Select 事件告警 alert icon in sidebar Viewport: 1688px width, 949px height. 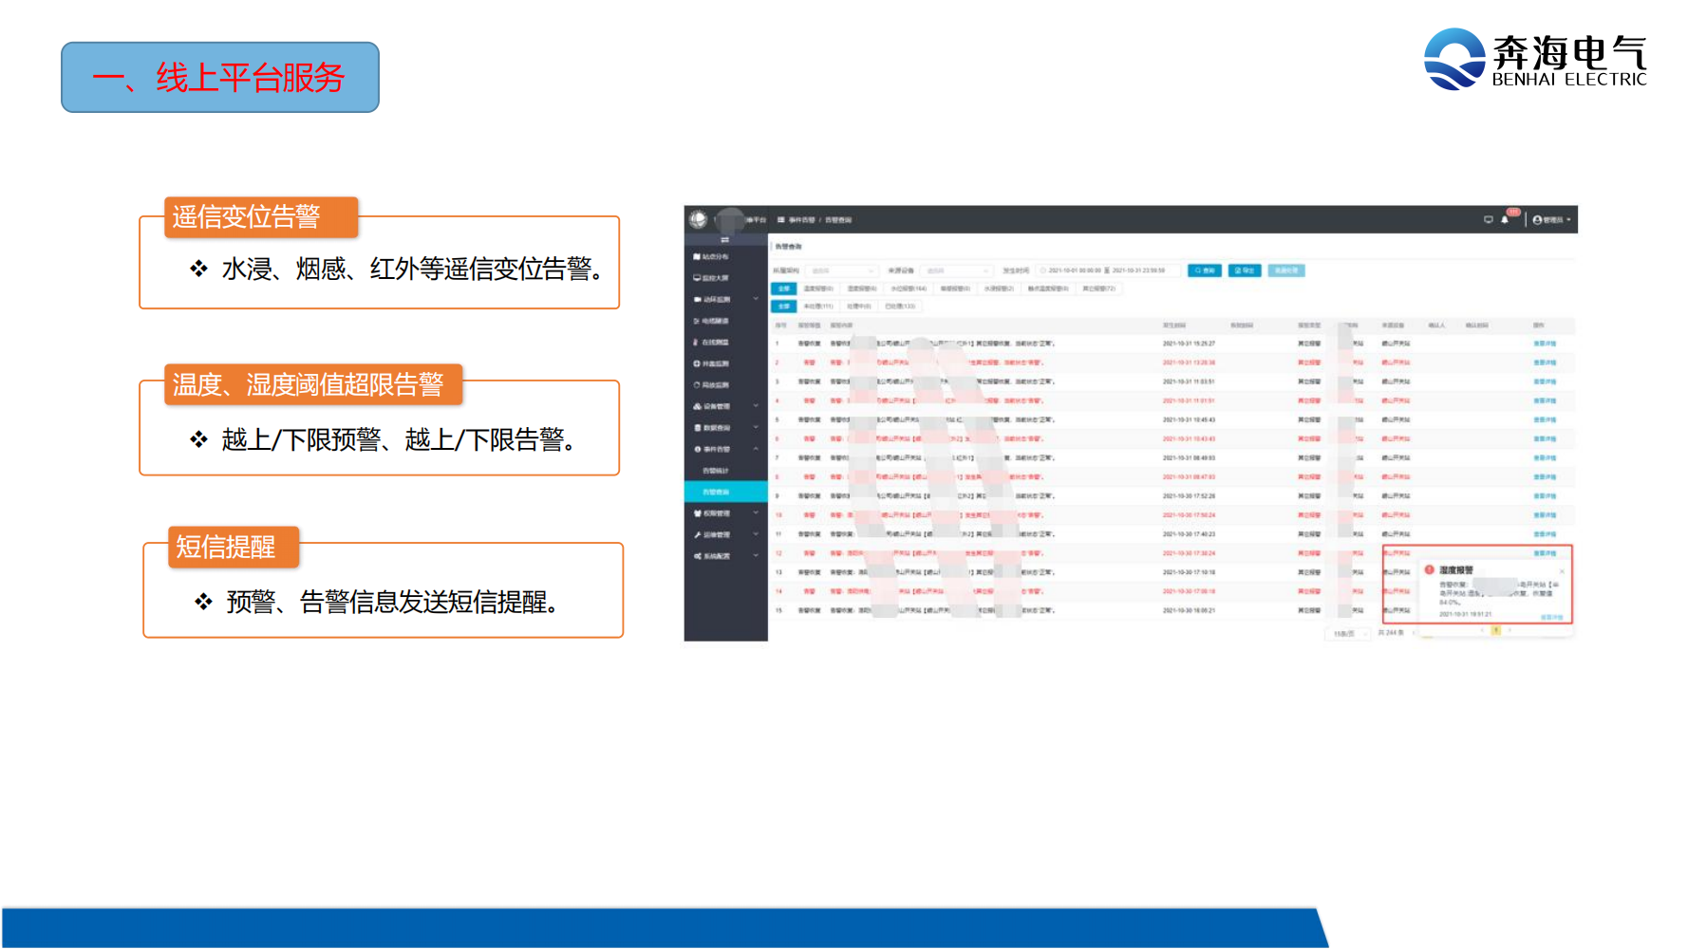pos(697,449)
